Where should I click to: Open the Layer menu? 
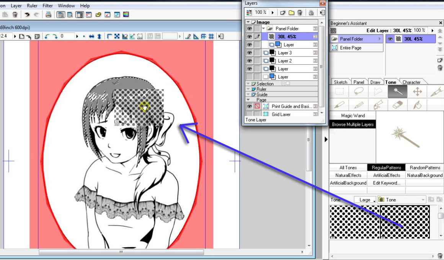[x=16, y=6]
